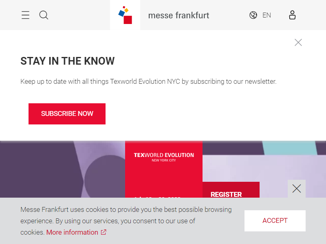Dismiss the hero banner with X icon
The width and height of the screenshot is (326, 244).
tap(297, 189)
